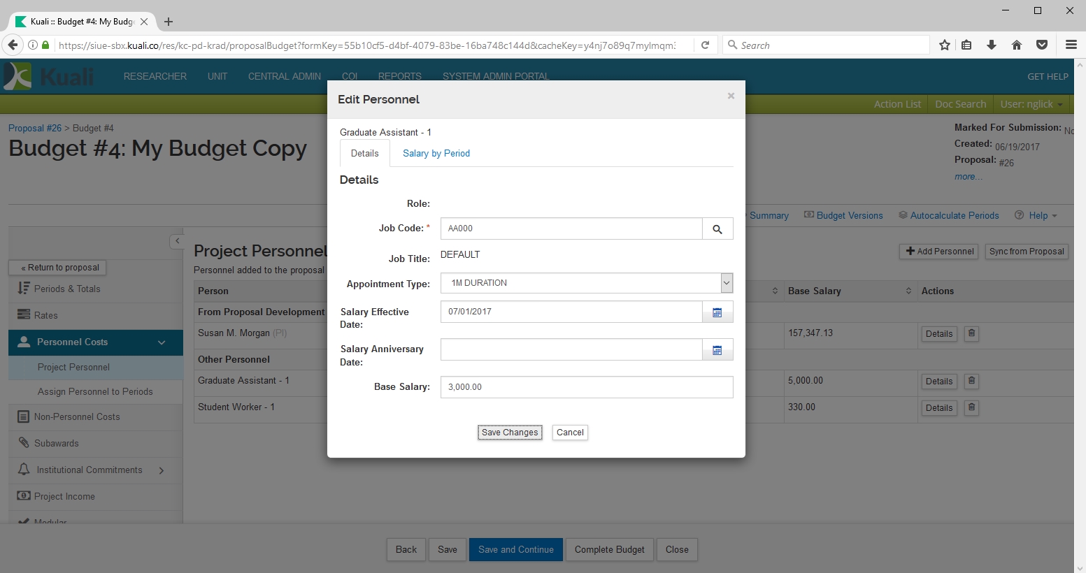Delete Susan M. Morgan row trash icon
The width and height of the screenshot is (1086, 573).
point(971,333)
